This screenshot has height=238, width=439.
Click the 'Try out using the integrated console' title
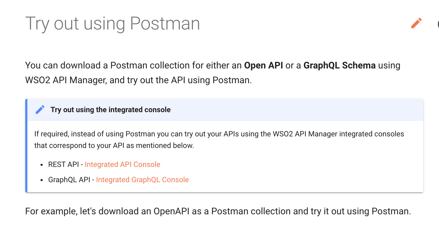coord(111,110)
